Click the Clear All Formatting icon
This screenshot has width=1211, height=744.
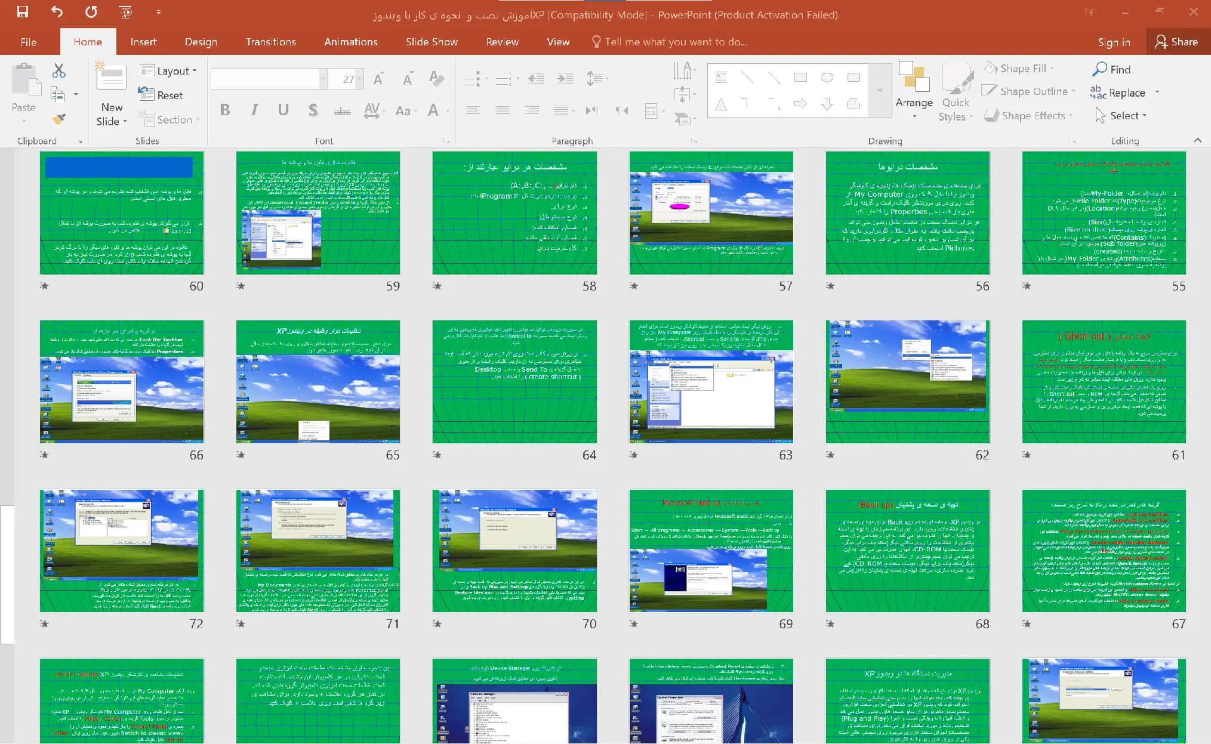click(436, 78)
